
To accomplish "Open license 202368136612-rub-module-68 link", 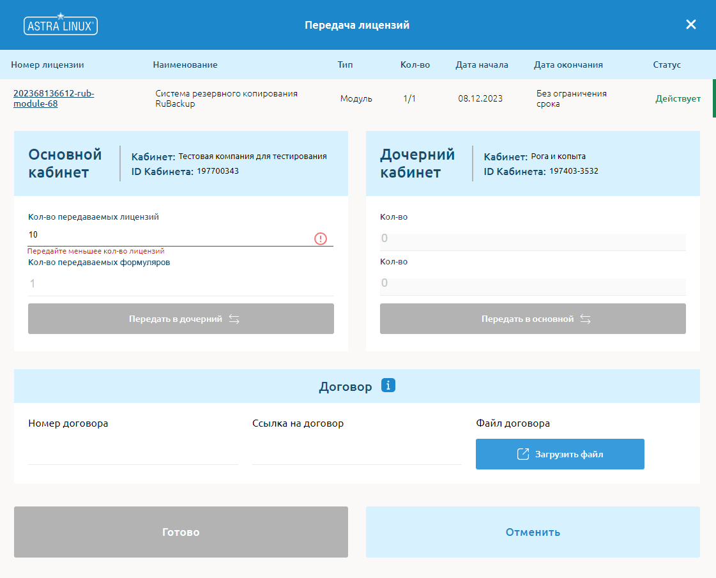I will [x=54, y=98].
